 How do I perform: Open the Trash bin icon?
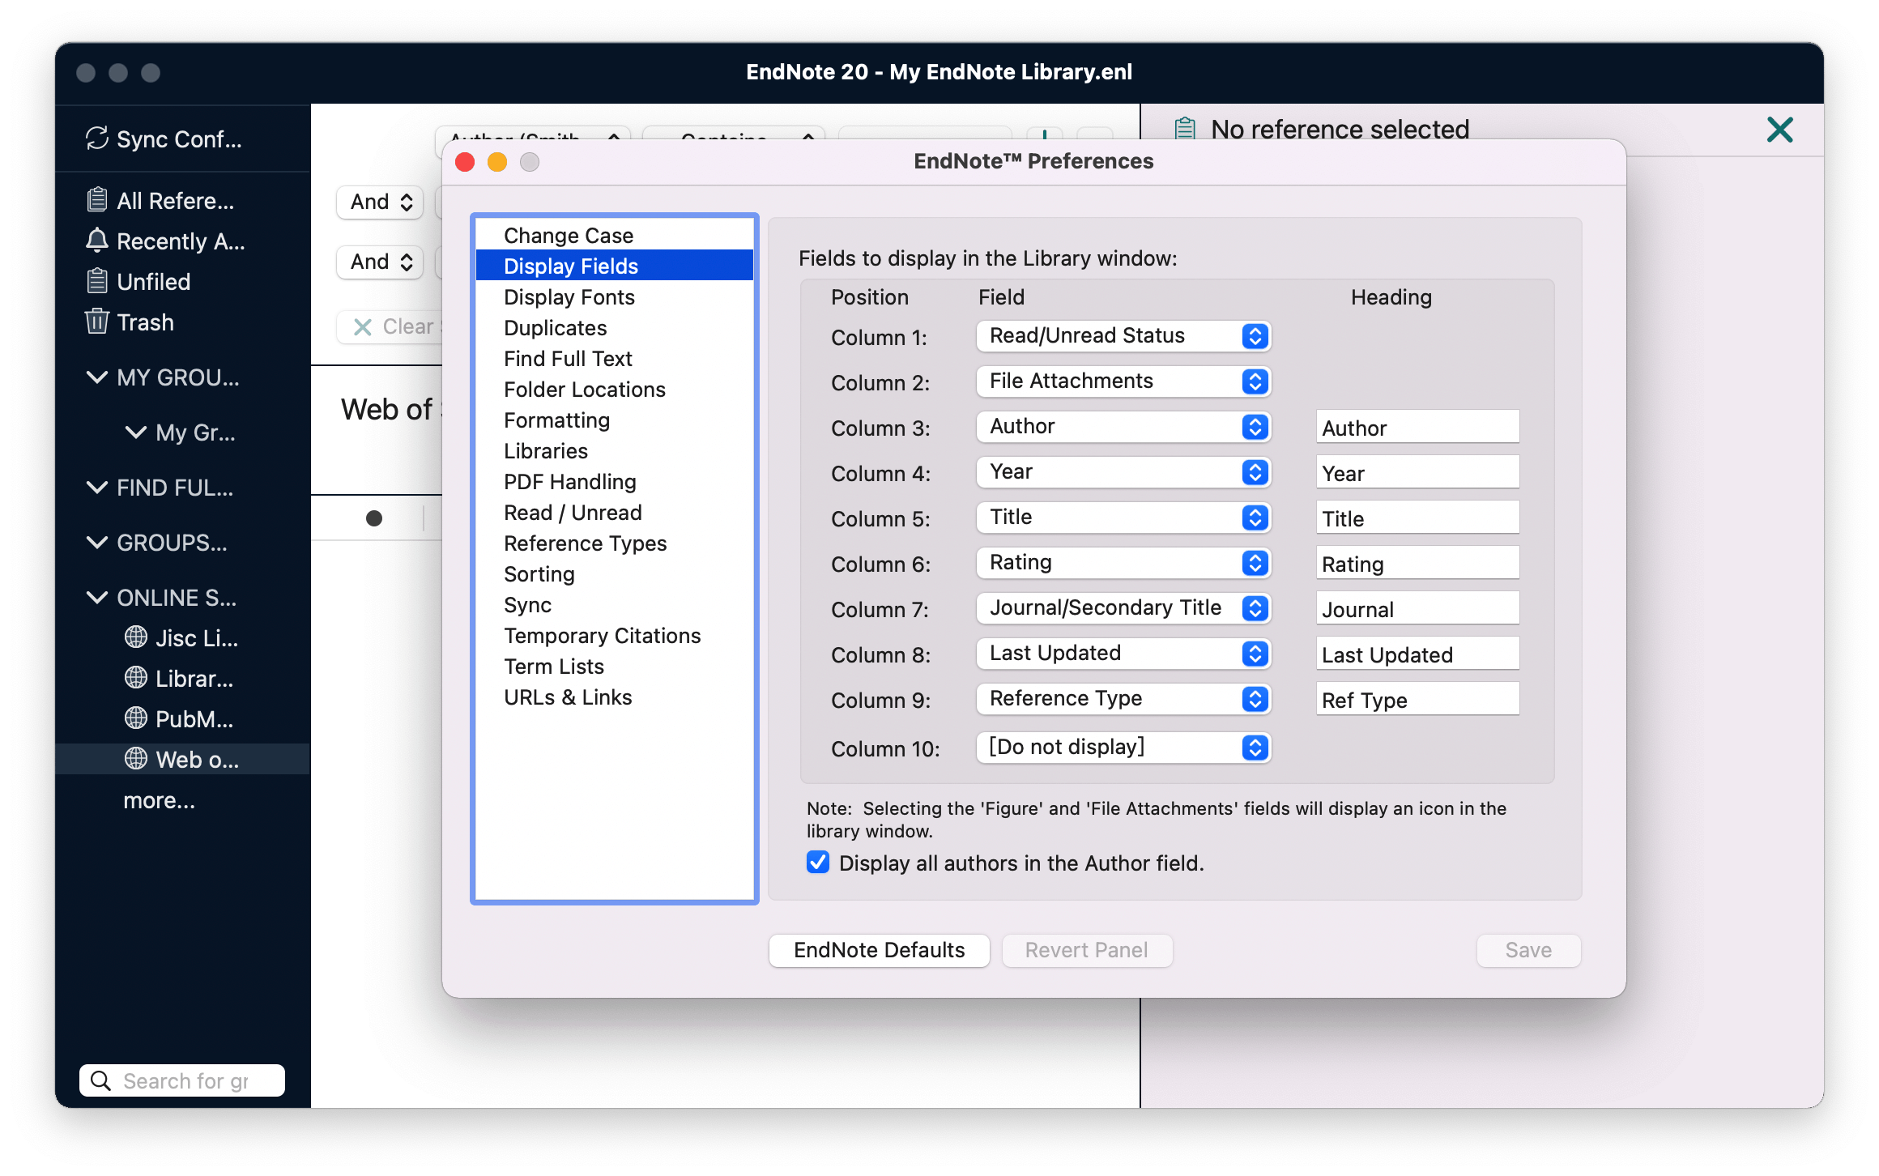coord(96,322)
